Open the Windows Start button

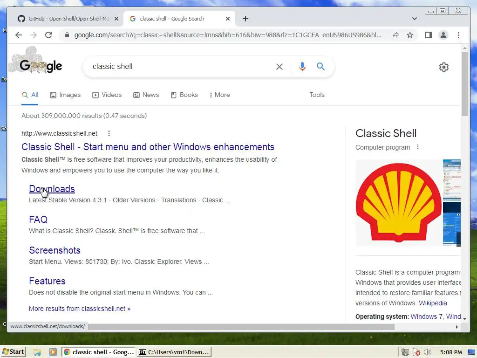coord(13,352)
